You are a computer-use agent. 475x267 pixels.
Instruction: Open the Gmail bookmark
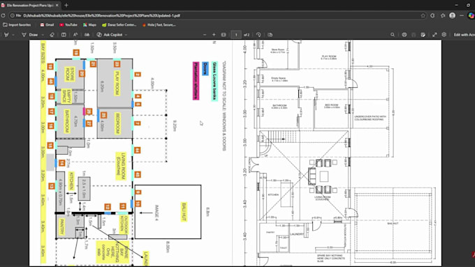coord(47,25)
